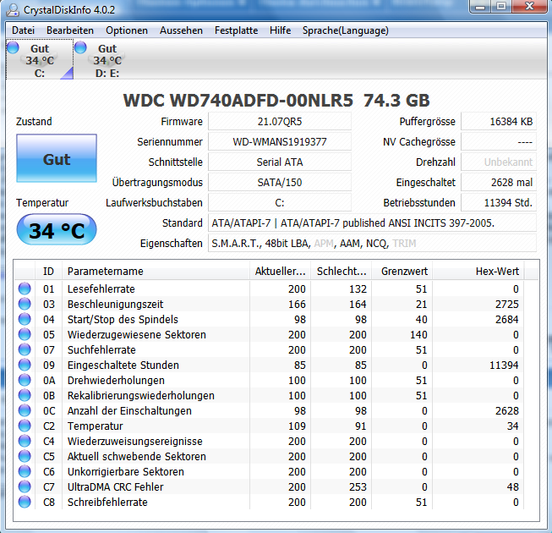Screen dimensions: 552x533
Task: Click current value 109 in Temperatur row
Action: click(x=297, y=426)
